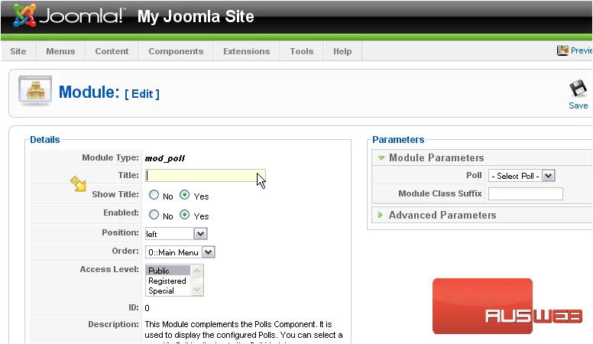This screenshot has height=344, width=593.
Task: Select Yes for Enabled
Action: tap(184, 215)
